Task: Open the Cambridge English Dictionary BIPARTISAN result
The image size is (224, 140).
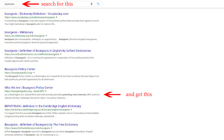Action: point(43,106)
